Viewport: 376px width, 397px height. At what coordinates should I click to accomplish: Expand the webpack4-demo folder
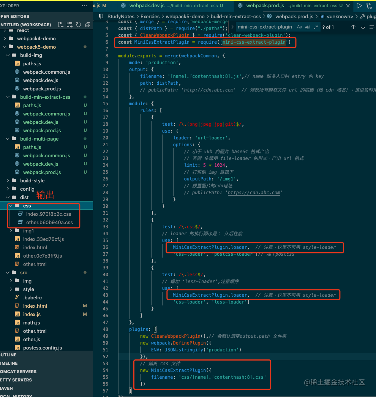36,38
